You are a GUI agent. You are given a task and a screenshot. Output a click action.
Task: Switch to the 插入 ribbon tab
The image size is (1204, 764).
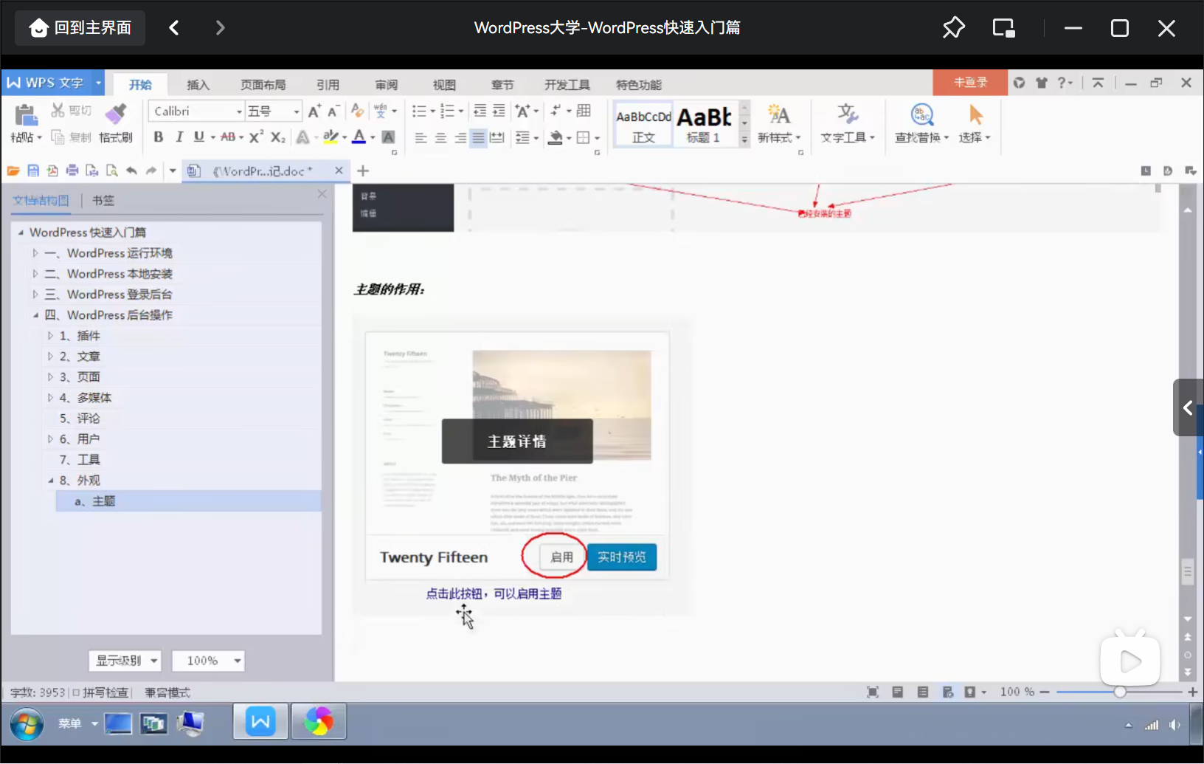pos(198,85)
